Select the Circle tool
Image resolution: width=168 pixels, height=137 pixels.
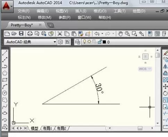click(5, 93)
